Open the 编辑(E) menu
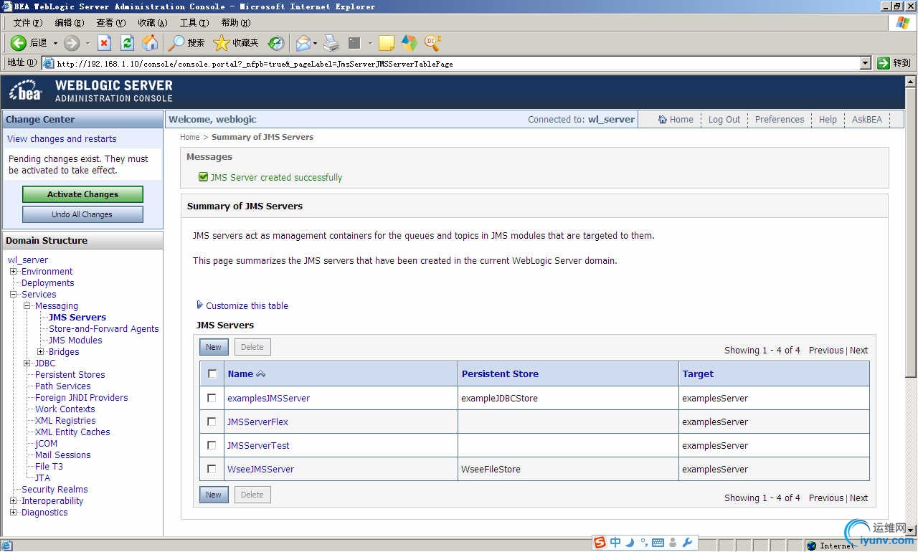 pyautogui.click(x=70, y=23)
